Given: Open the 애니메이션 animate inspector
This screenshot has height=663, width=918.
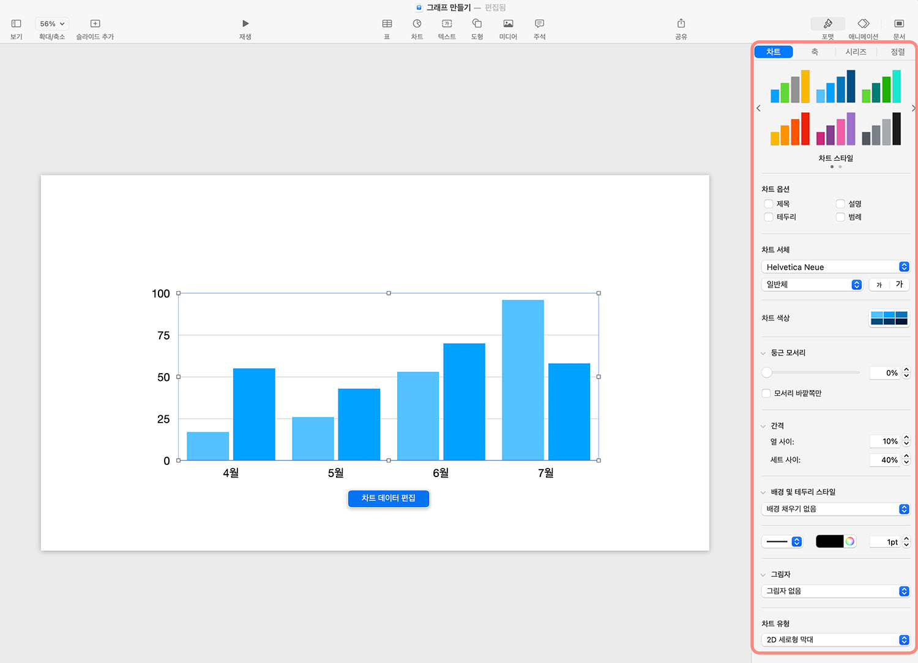Looking at the screenshot, I should click(x=864, y=24).
